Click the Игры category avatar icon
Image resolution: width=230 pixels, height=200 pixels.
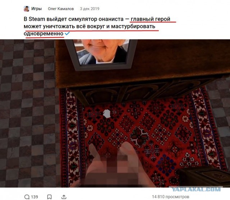27,9
